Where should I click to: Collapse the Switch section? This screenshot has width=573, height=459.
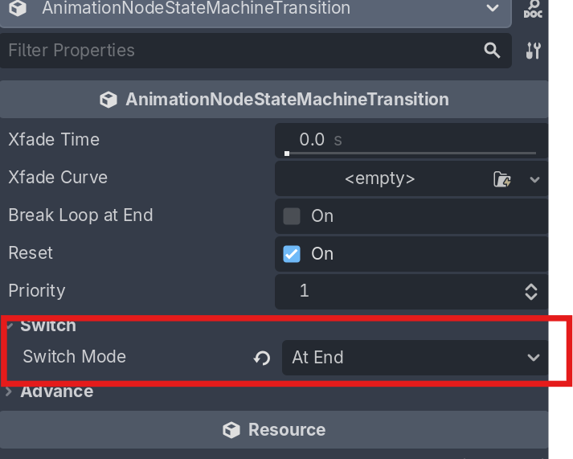click(48, 326)
